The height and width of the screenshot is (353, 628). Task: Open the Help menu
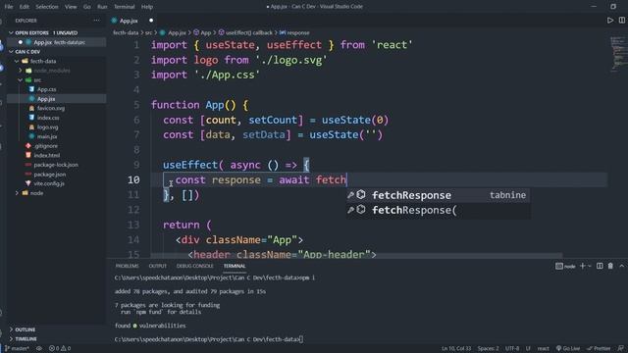147,7
